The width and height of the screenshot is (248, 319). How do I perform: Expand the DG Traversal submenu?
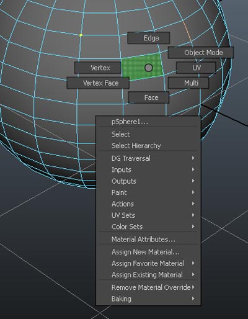click(x=148, y=158)
